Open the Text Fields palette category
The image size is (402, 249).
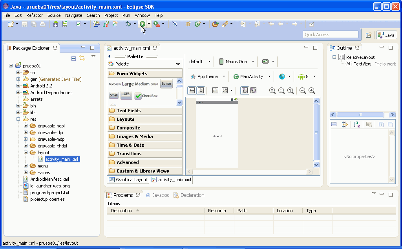coord(145,111)
